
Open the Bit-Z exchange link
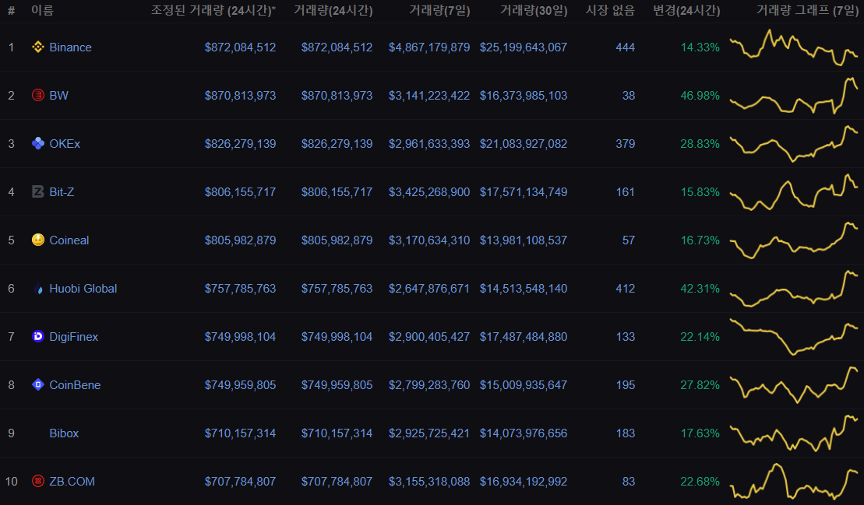62,192
